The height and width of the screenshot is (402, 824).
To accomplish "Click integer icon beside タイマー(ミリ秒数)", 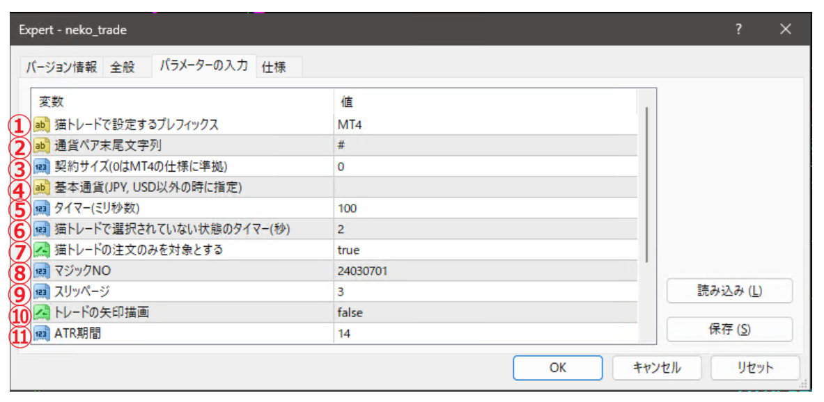I will (40, 209).
